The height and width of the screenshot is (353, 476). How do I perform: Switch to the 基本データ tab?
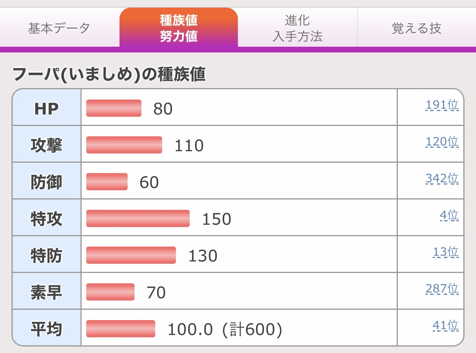click(x=59, y=28)
